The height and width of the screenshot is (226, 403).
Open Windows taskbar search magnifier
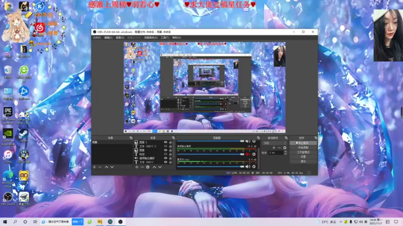(15, 221)
